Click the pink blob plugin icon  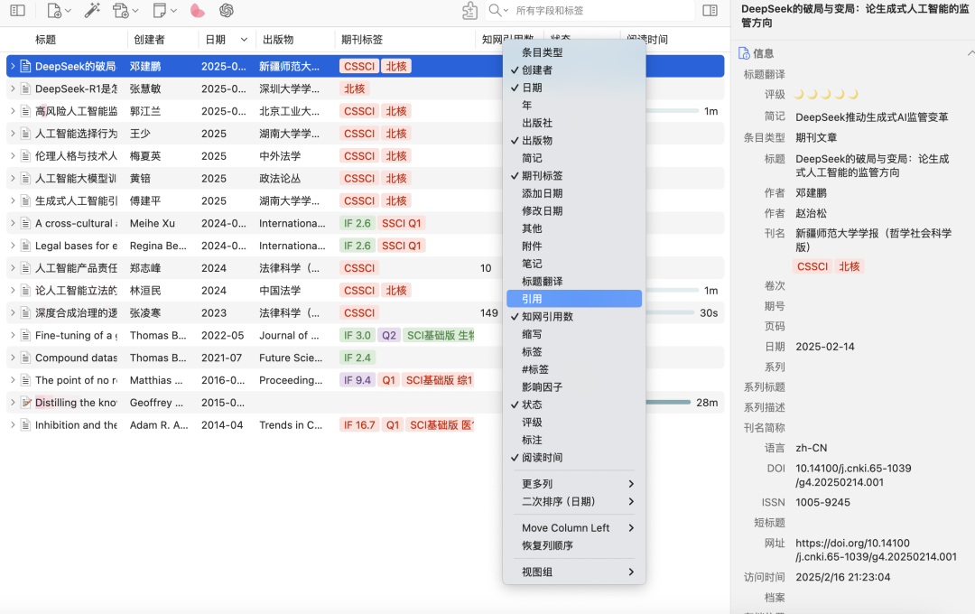pos(197,11)
